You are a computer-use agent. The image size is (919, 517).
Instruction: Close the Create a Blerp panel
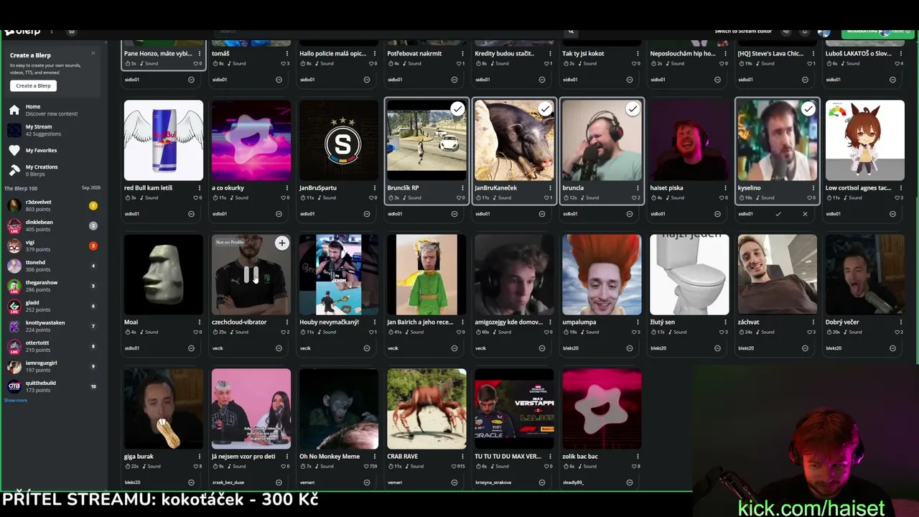93,54
